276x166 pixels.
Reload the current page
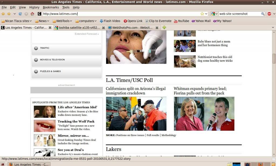coord(20,14)
